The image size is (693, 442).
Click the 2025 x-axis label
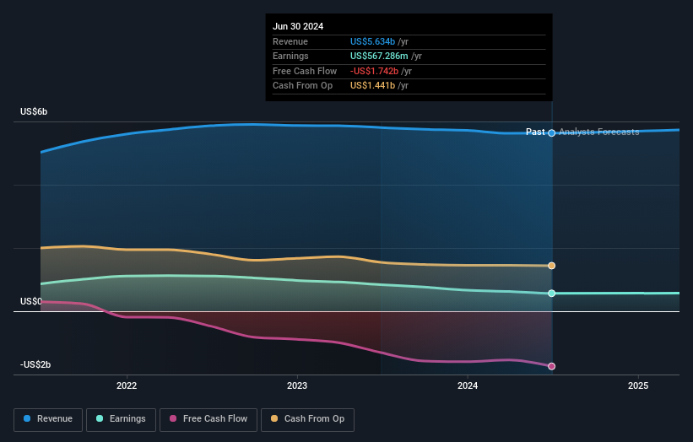(x=638, y=385)
